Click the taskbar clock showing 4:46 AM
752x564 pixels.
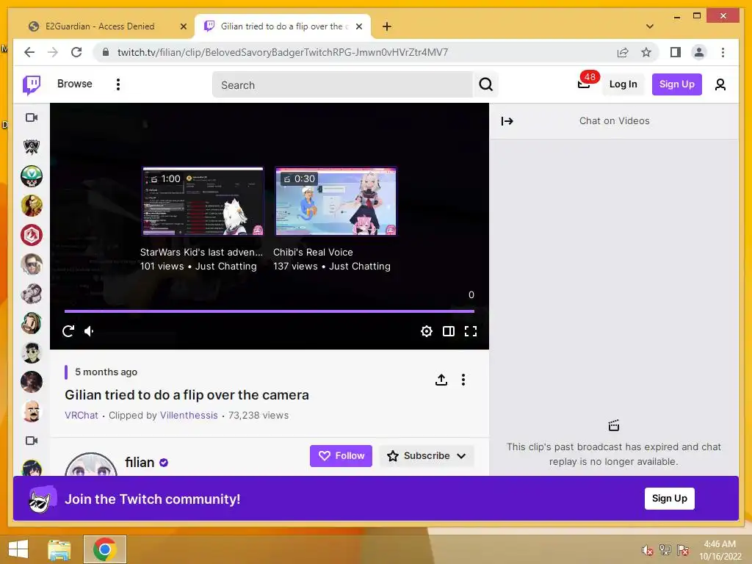(720, 550)
